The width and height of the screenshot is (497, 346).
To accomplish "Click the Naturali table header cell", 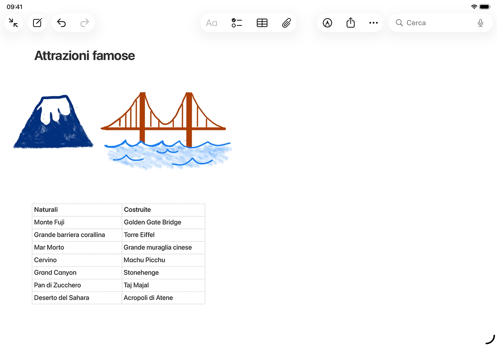I will coord(77,210).
